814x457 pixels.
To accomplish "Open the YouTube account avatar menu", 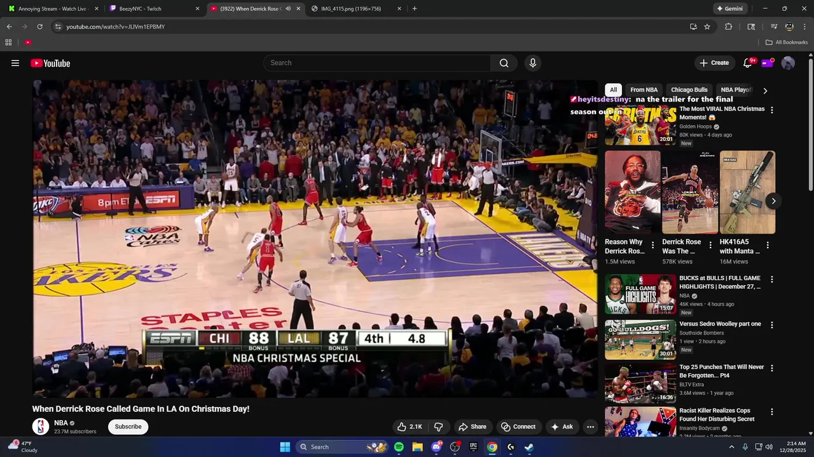I will tap(788, 63).
